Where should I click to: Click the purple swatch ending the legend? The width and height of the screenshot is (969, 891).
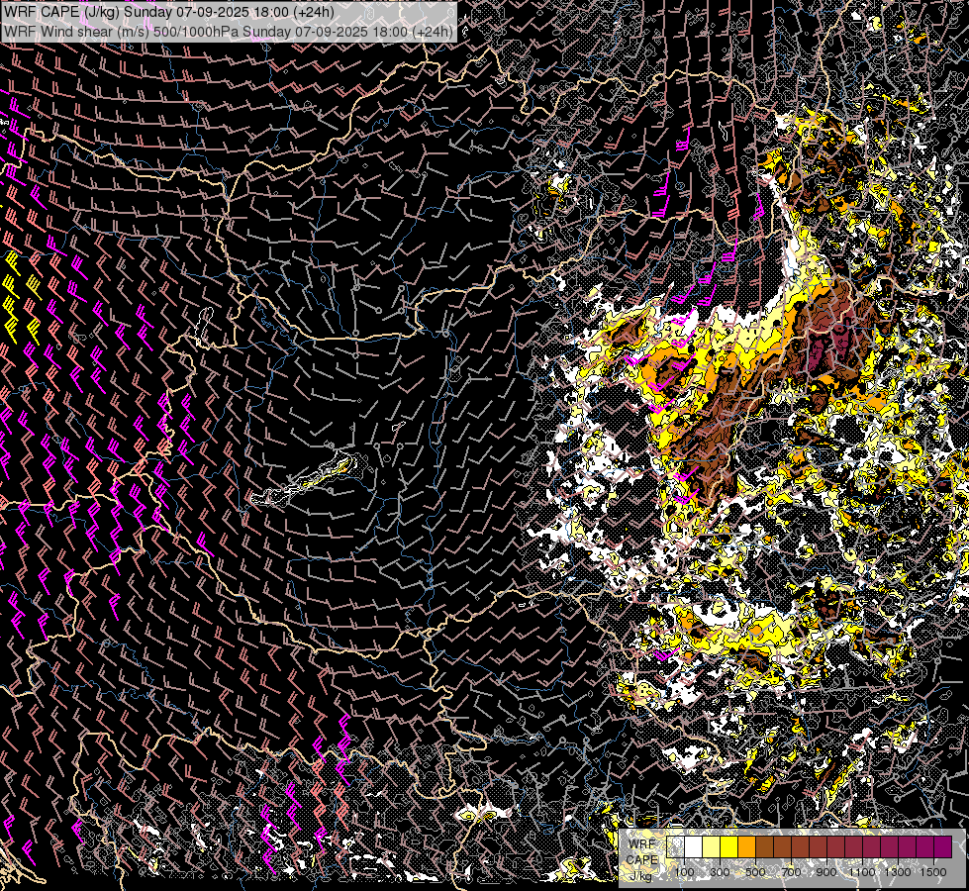pos(943,846)
